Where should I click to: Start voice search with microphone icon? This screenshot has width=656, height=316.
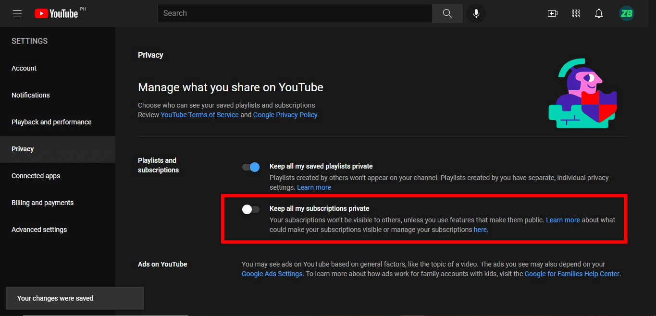476,13
